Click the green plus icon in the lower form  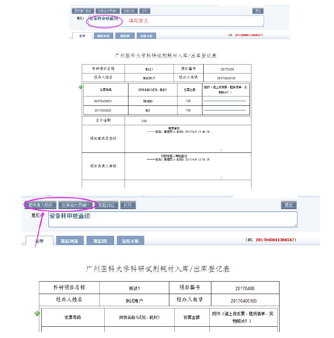point(37,313)
